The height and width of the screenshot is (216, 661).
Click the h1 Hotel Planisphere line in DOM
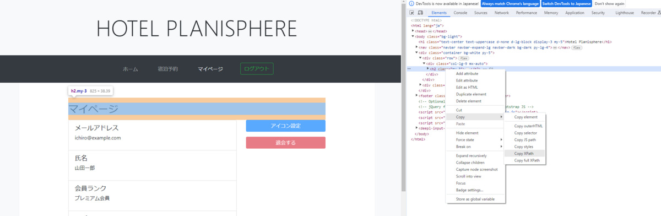click(x=515, y=42)
